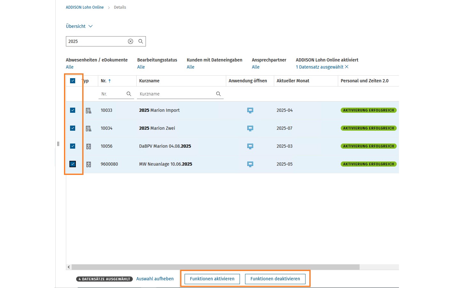Viewport: 453px width, 288px height.
Task: Click the horizontal scrollbar left arrow
Action: tap(69, 267)
